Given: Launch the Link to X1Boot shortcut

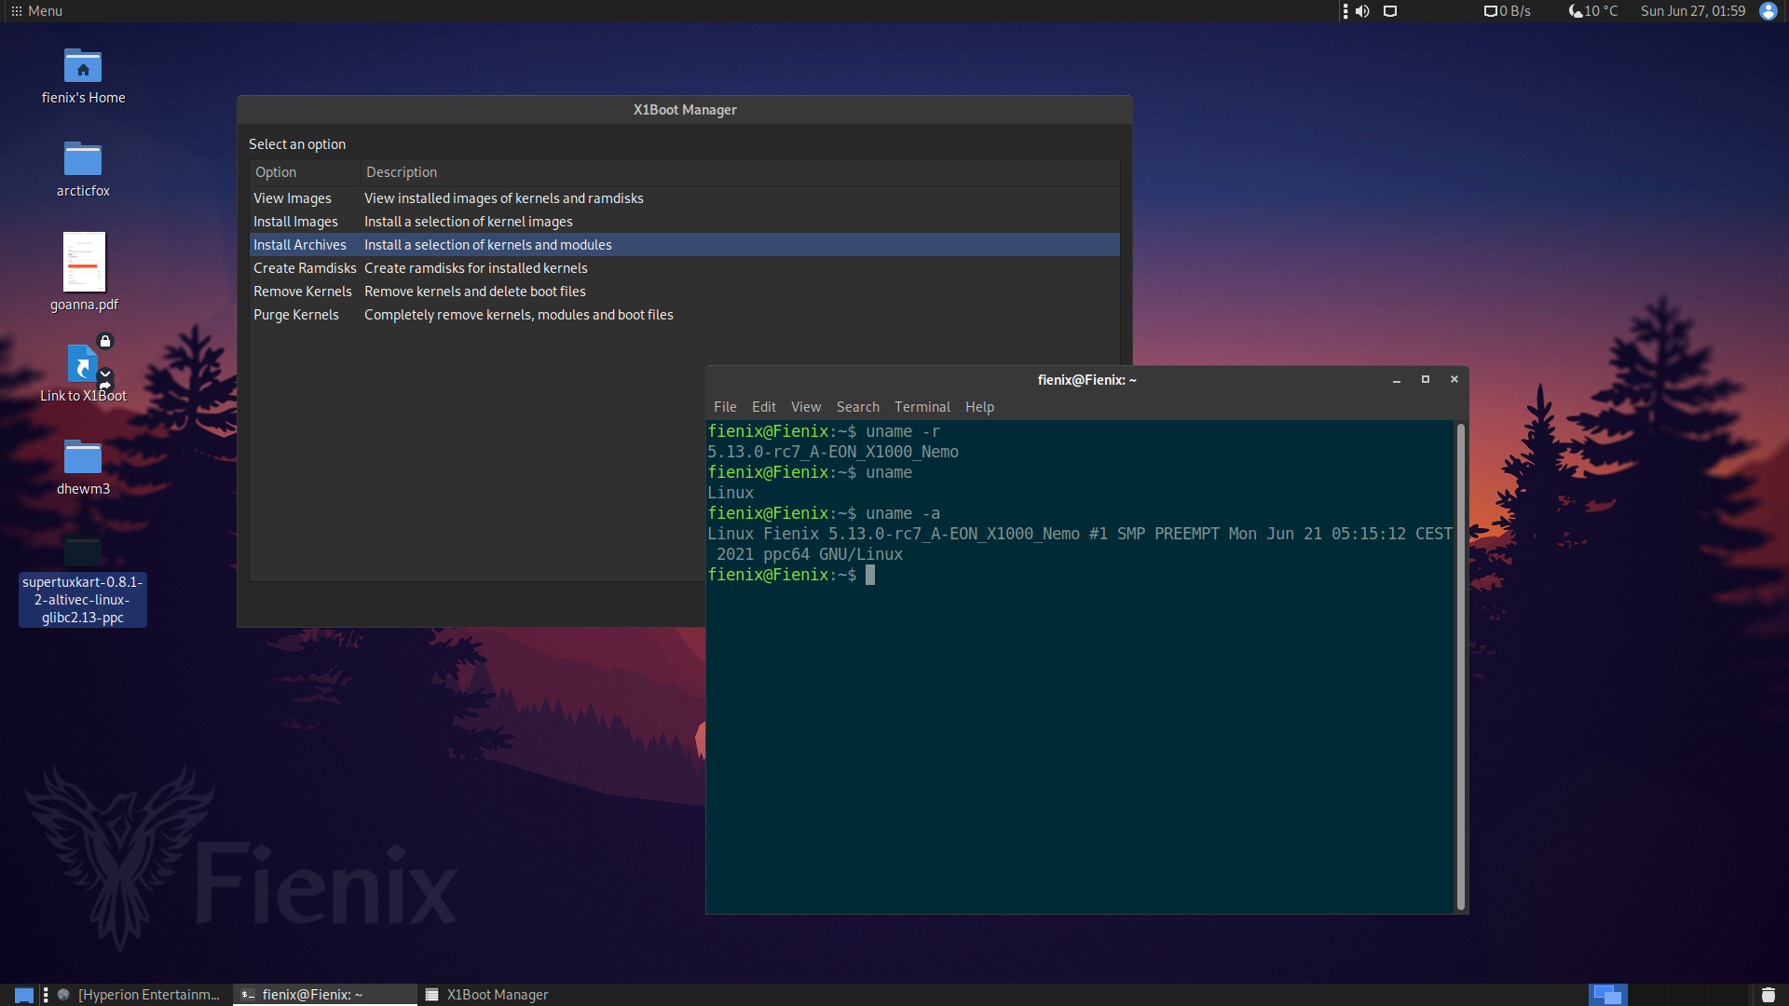Looking at the screenshot, I should pos(83,364).
